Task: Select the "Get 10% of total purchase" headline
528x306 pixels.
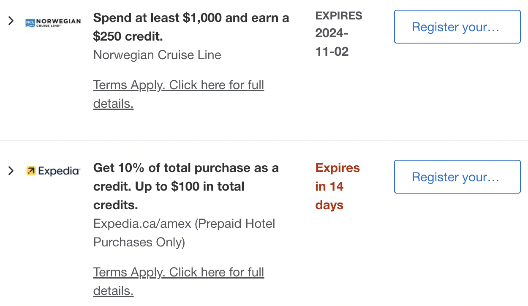Action: pos(186,168)
